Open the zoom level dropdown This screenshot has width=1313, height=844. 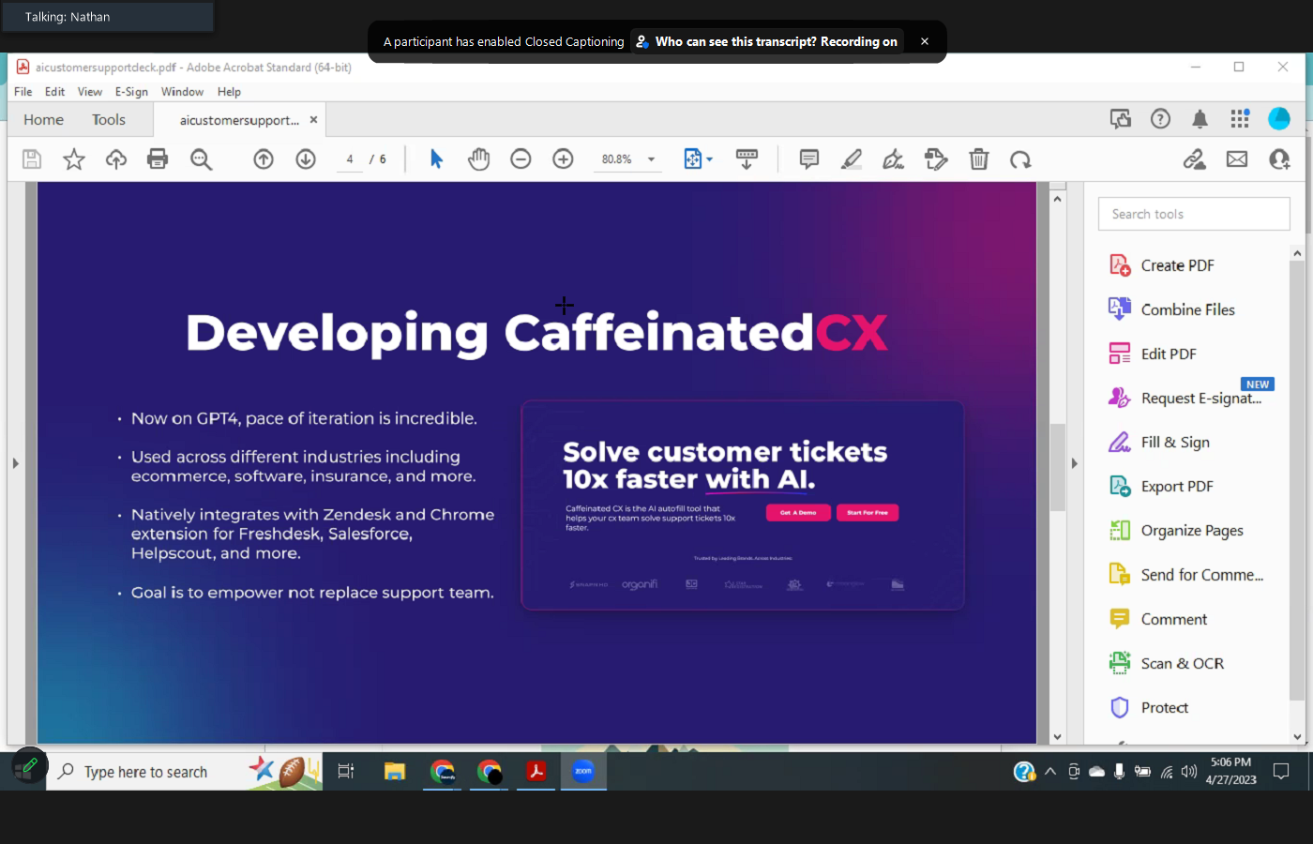(x=651, y=159)
